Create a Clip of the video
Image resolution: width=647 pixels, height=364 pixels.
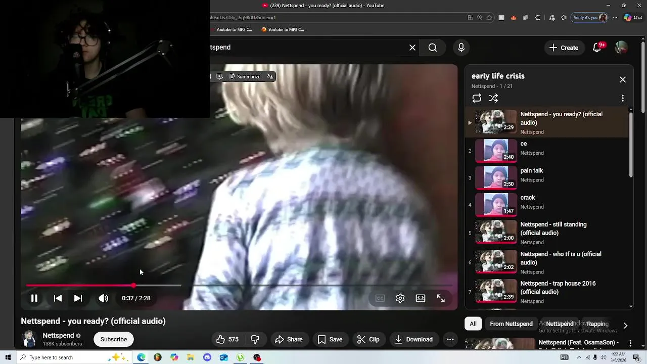click(368, 340)
